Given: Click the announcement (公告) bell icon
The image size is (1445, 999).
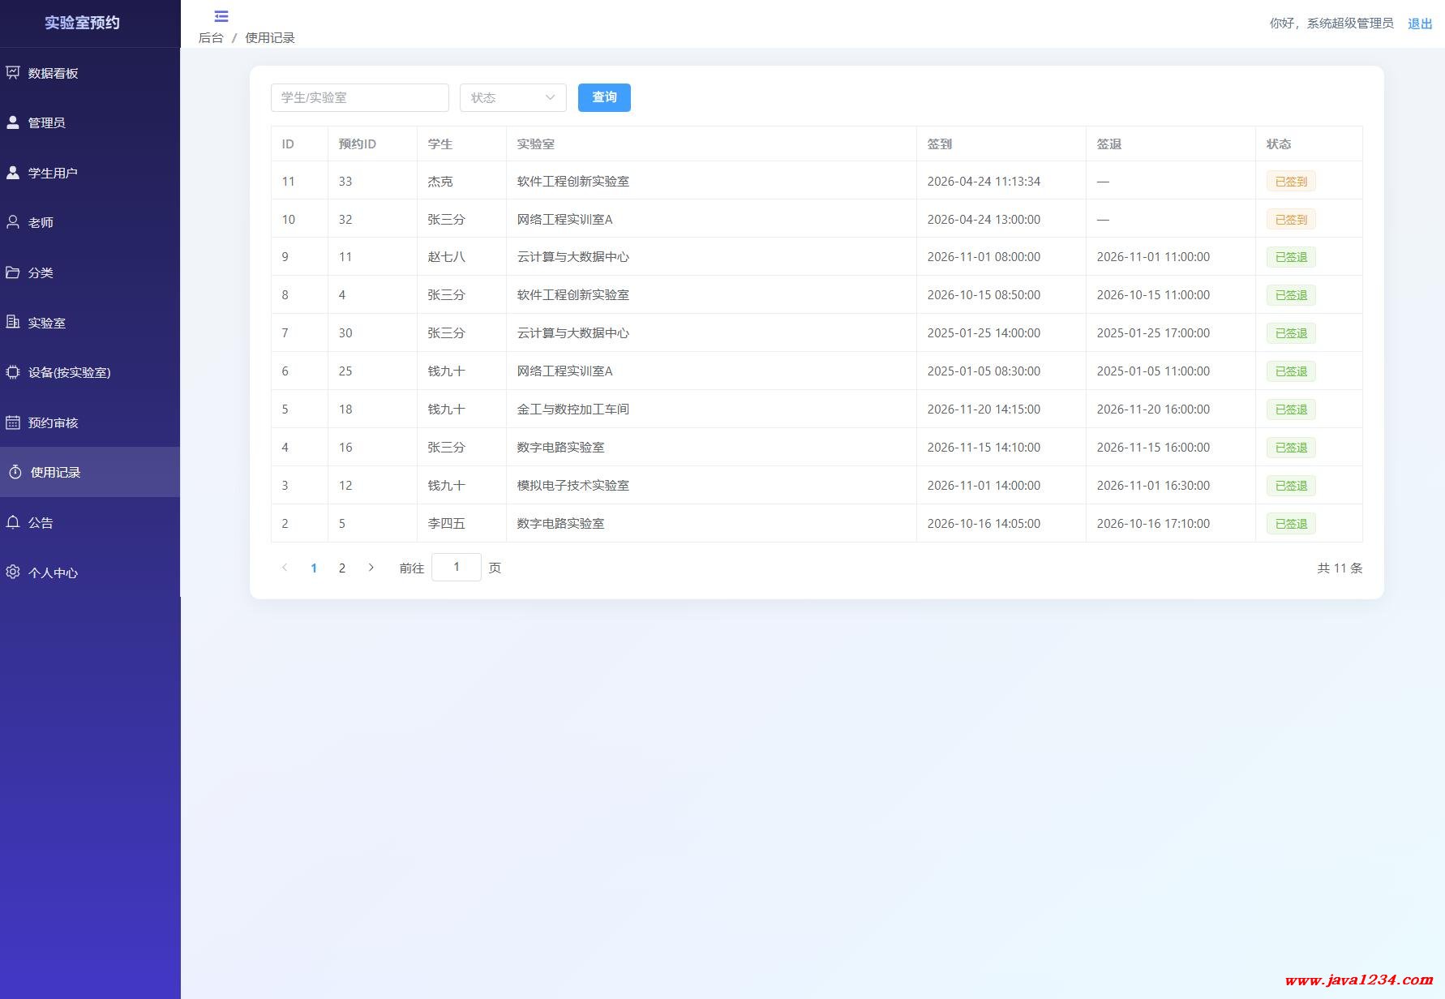Looking at the screenshot, I should [x=13, y=522].
